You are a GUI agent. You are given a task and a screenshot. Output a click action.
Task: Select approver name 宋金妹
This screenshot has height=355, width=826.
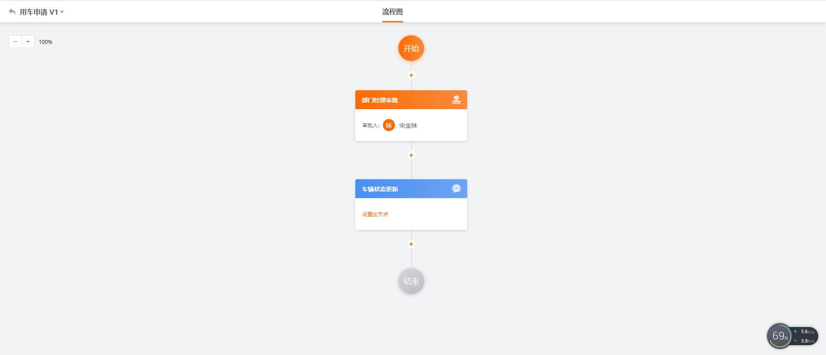[408, 125]
